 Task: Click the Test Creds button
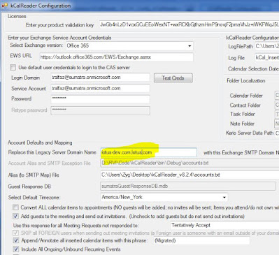(173, 78)
